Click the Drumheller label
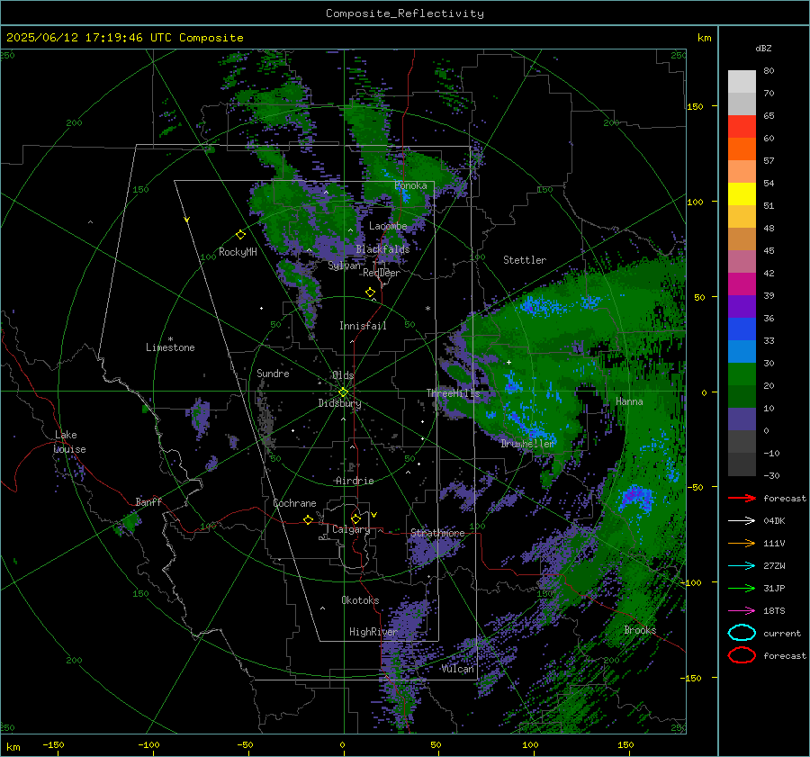 pos(527,444)
